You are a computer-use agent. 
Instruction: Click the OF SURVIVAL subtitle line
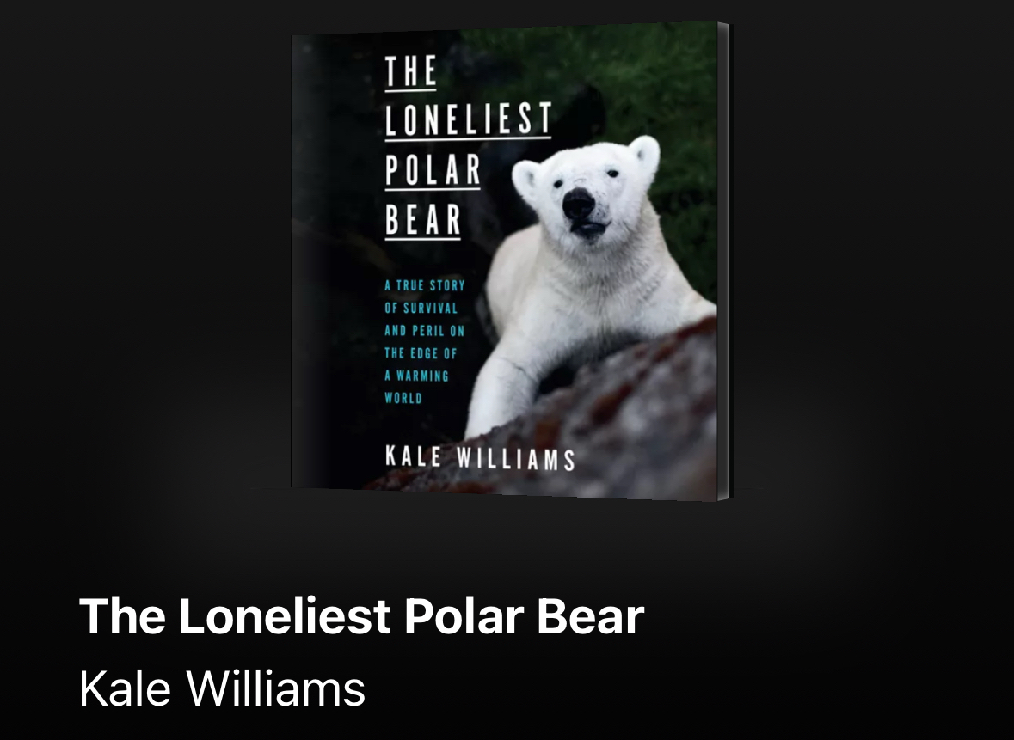coord(421,309)
